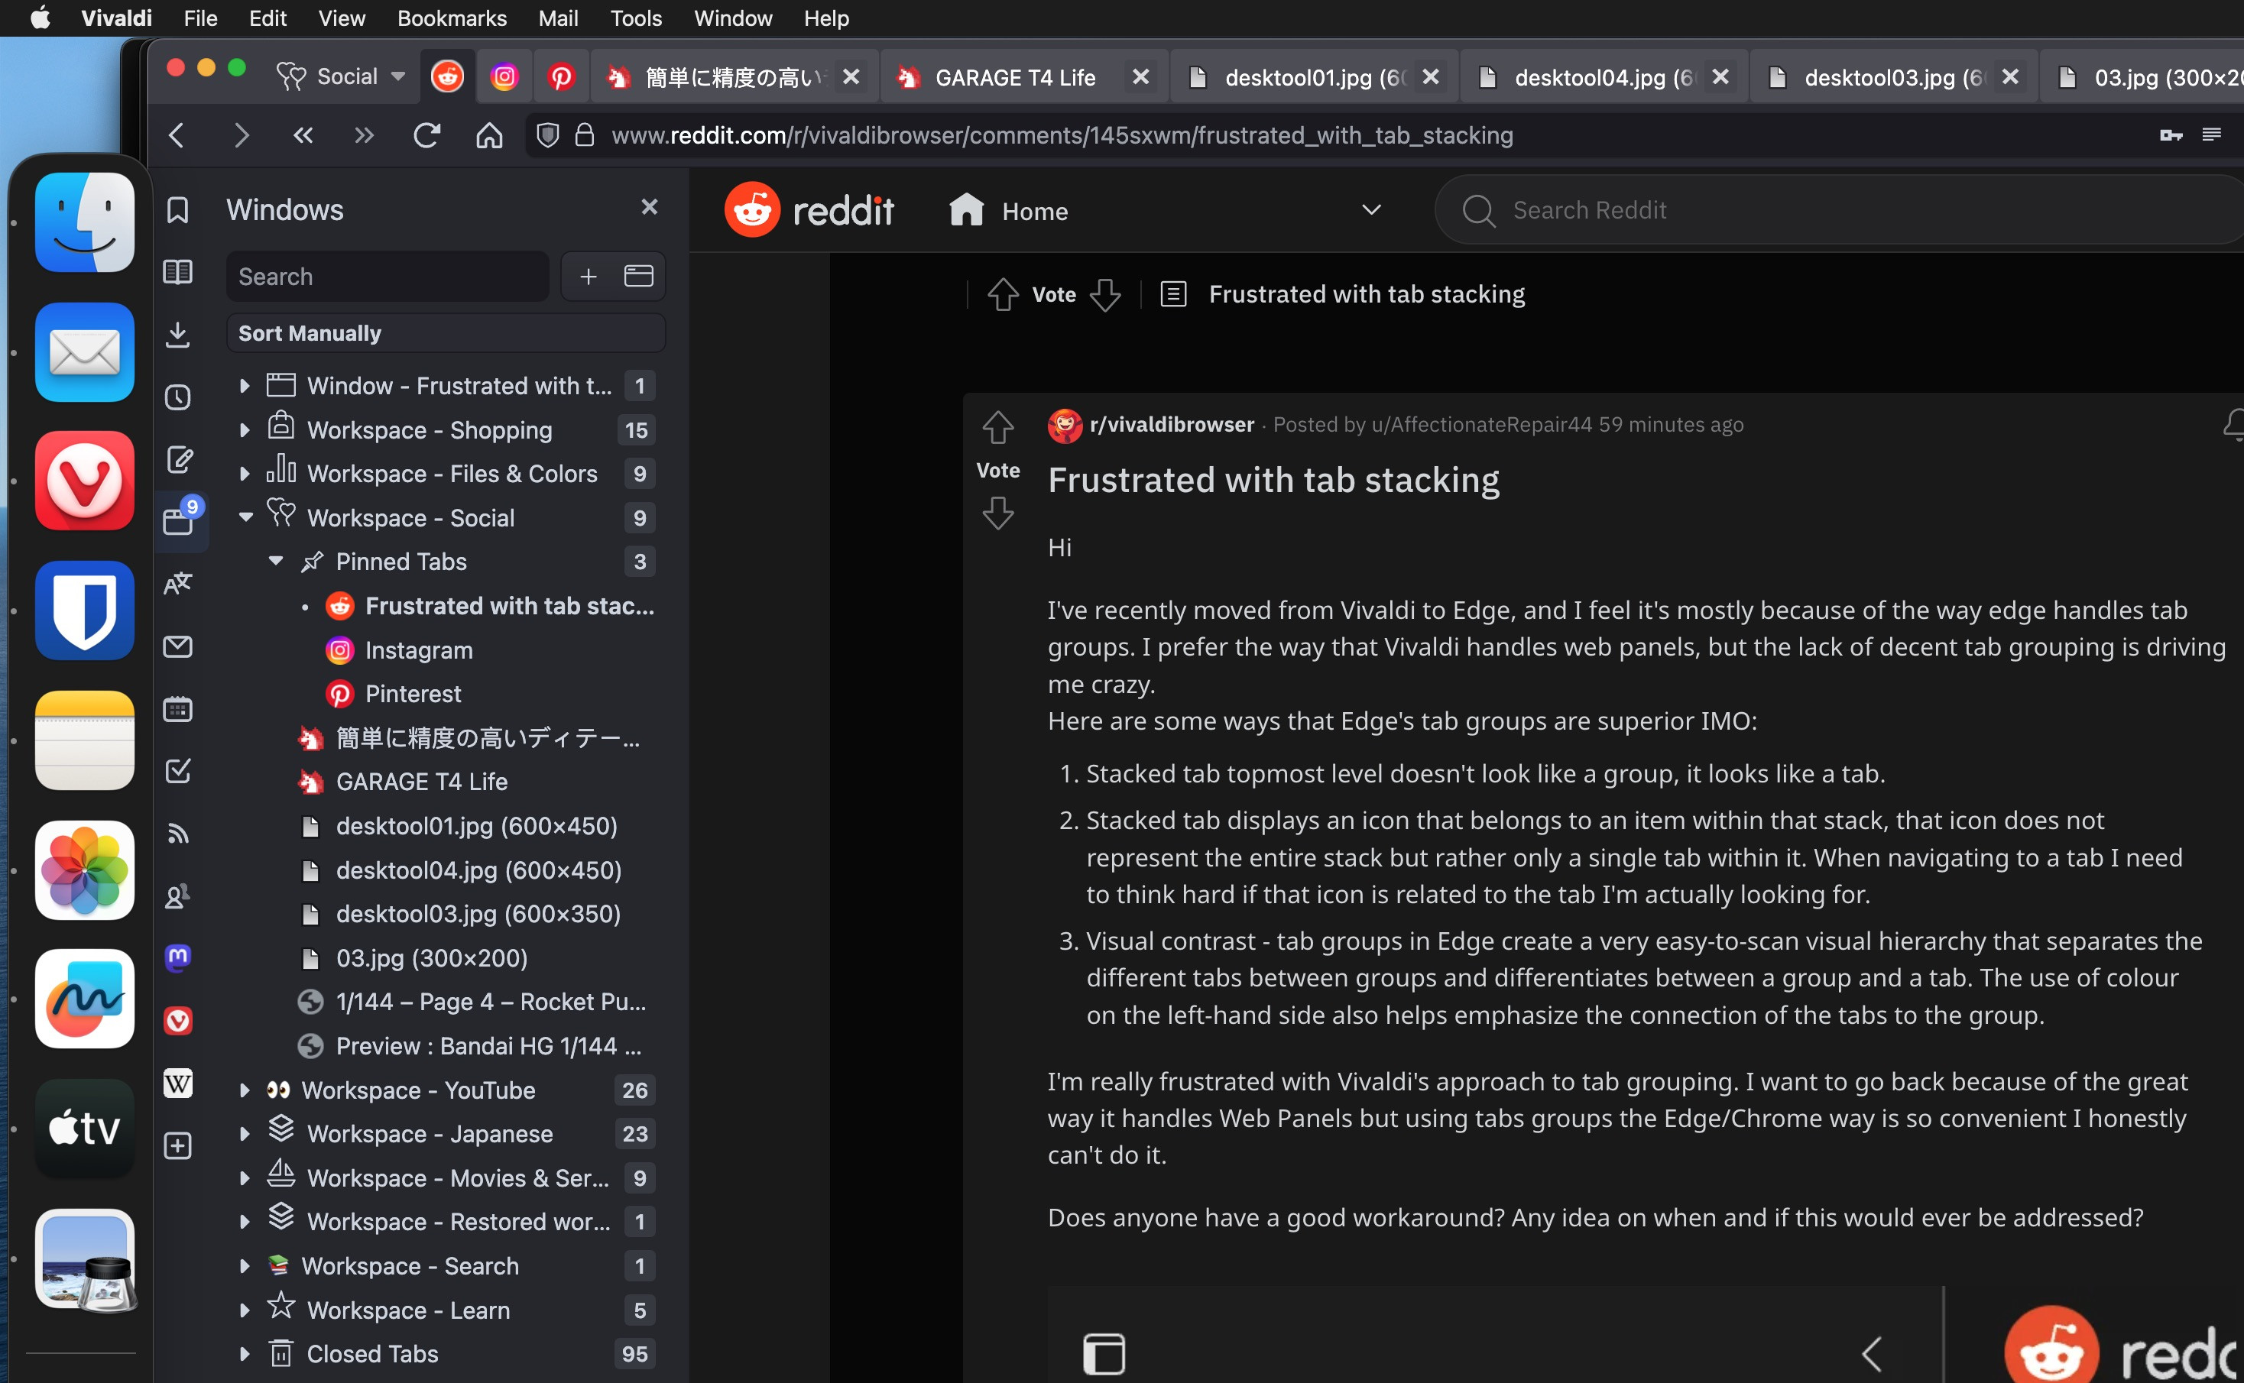Expand the Window - Frustrated with t... item
This screenshot has width=2244, height=1383.
[245, 386]
